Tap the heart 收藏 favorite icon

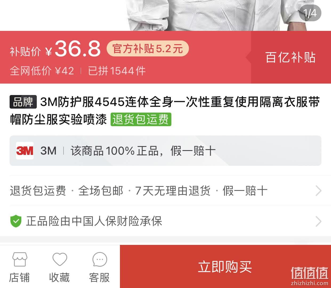[59, 259]
